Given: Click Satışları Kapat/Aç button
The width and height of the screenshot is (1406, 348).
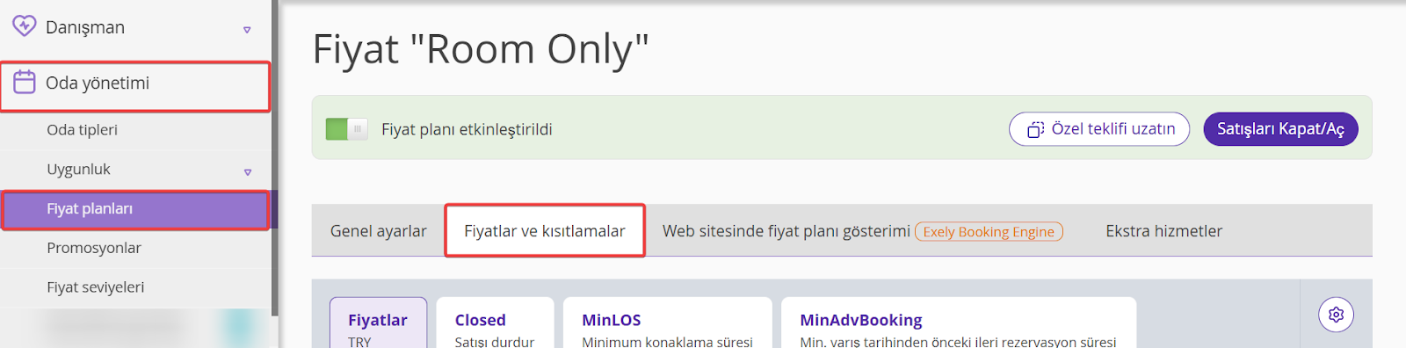Looking at the screenshot, I should [x=1280, y=129].
